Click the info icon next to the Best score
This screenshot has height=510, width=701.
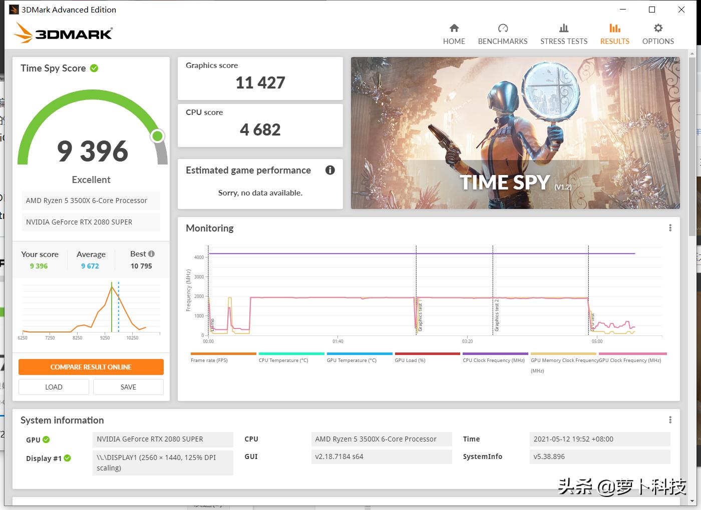[152, 253]
